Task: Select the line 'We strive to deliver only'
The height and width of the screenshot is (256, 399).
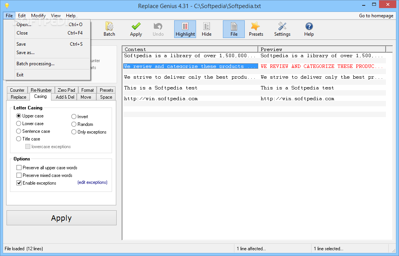Action: tap(190, 77)
